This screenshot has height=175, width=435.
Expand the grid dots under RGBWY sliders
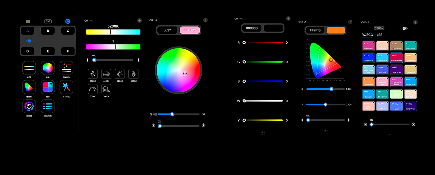tap(263, 133)
